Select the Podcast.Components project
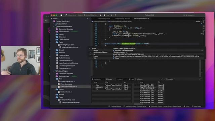The height and width of the screenshot is (121, 215). click(x=64, y=27)
